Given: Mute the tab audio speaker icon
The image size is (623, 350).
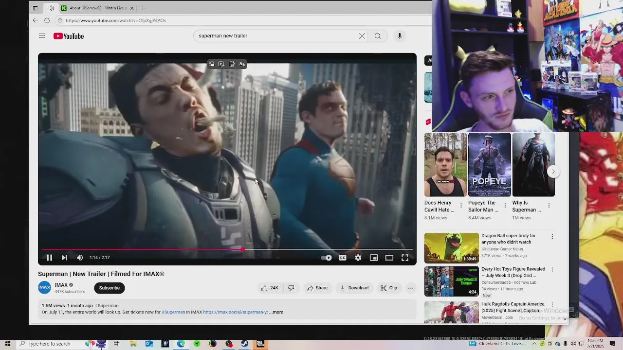Looking at the screenshot, I should coord(51,8).
